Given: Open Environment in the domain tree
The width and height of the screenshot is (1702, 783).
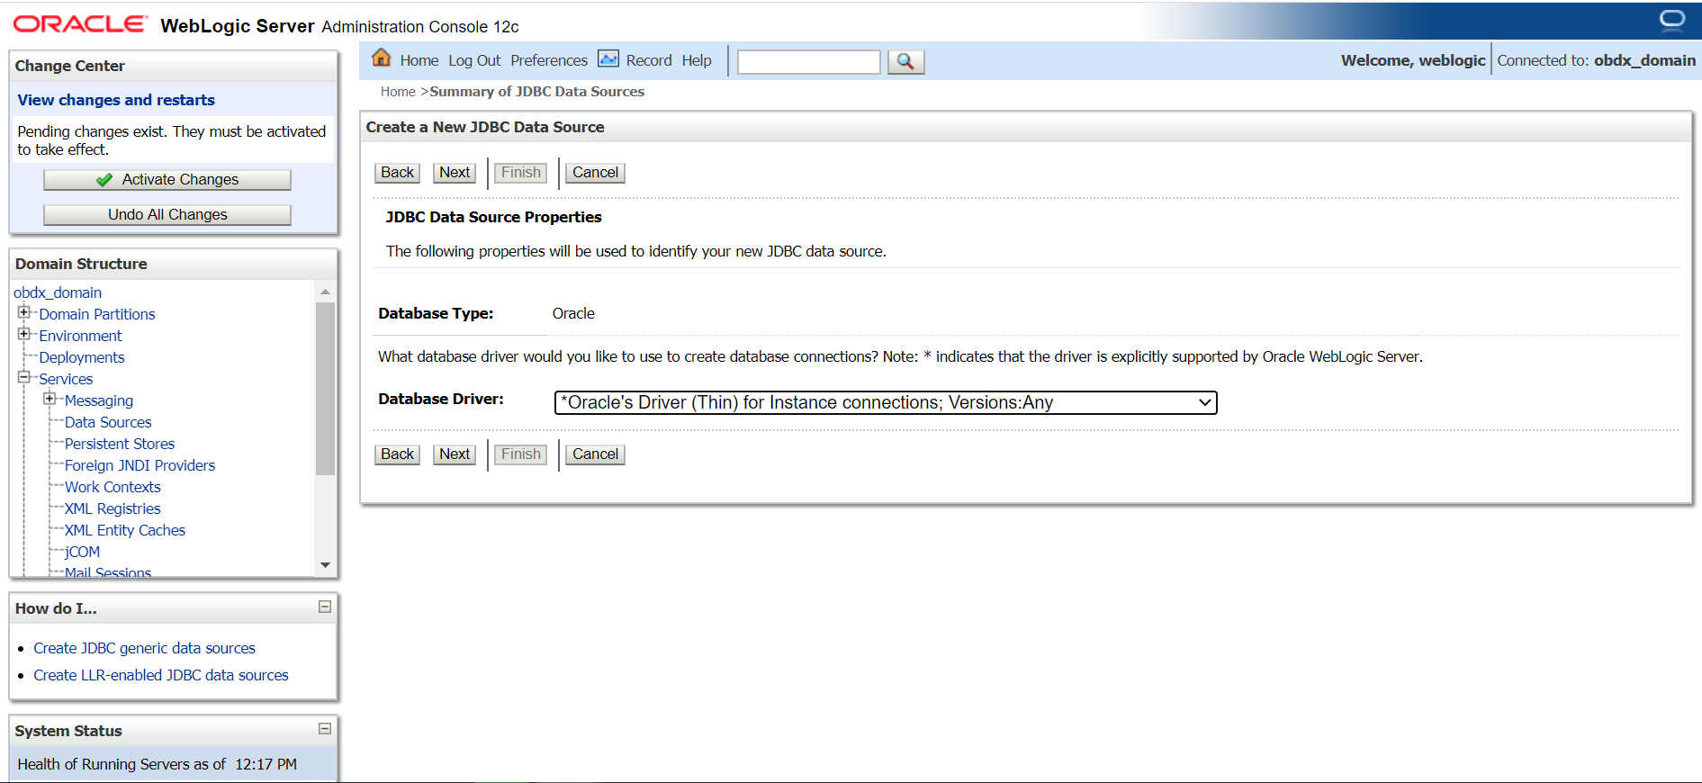Looking at the screenshot, I should [x=80, y=336].
